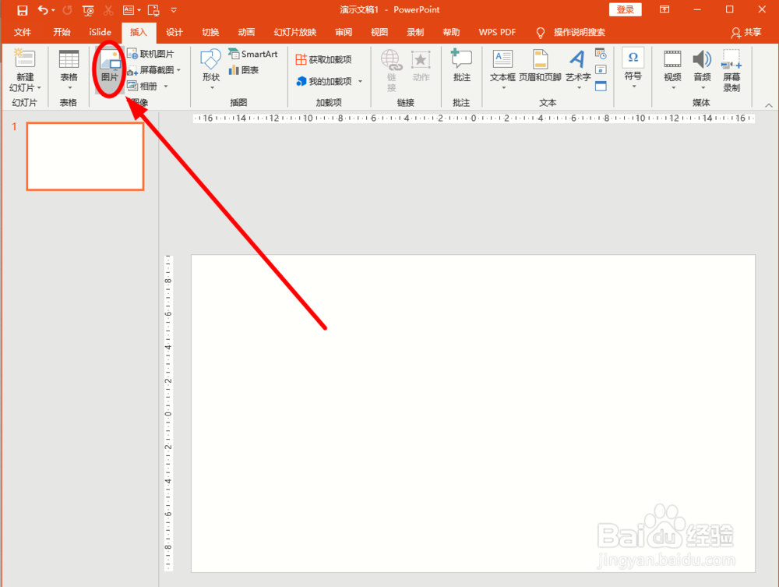Click the Undo arrow icon
The image size is (779, 587).
43,10
